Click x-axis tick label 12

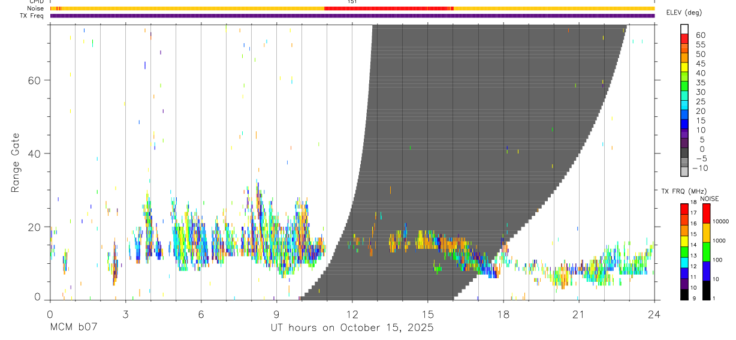tap(352, 314)
